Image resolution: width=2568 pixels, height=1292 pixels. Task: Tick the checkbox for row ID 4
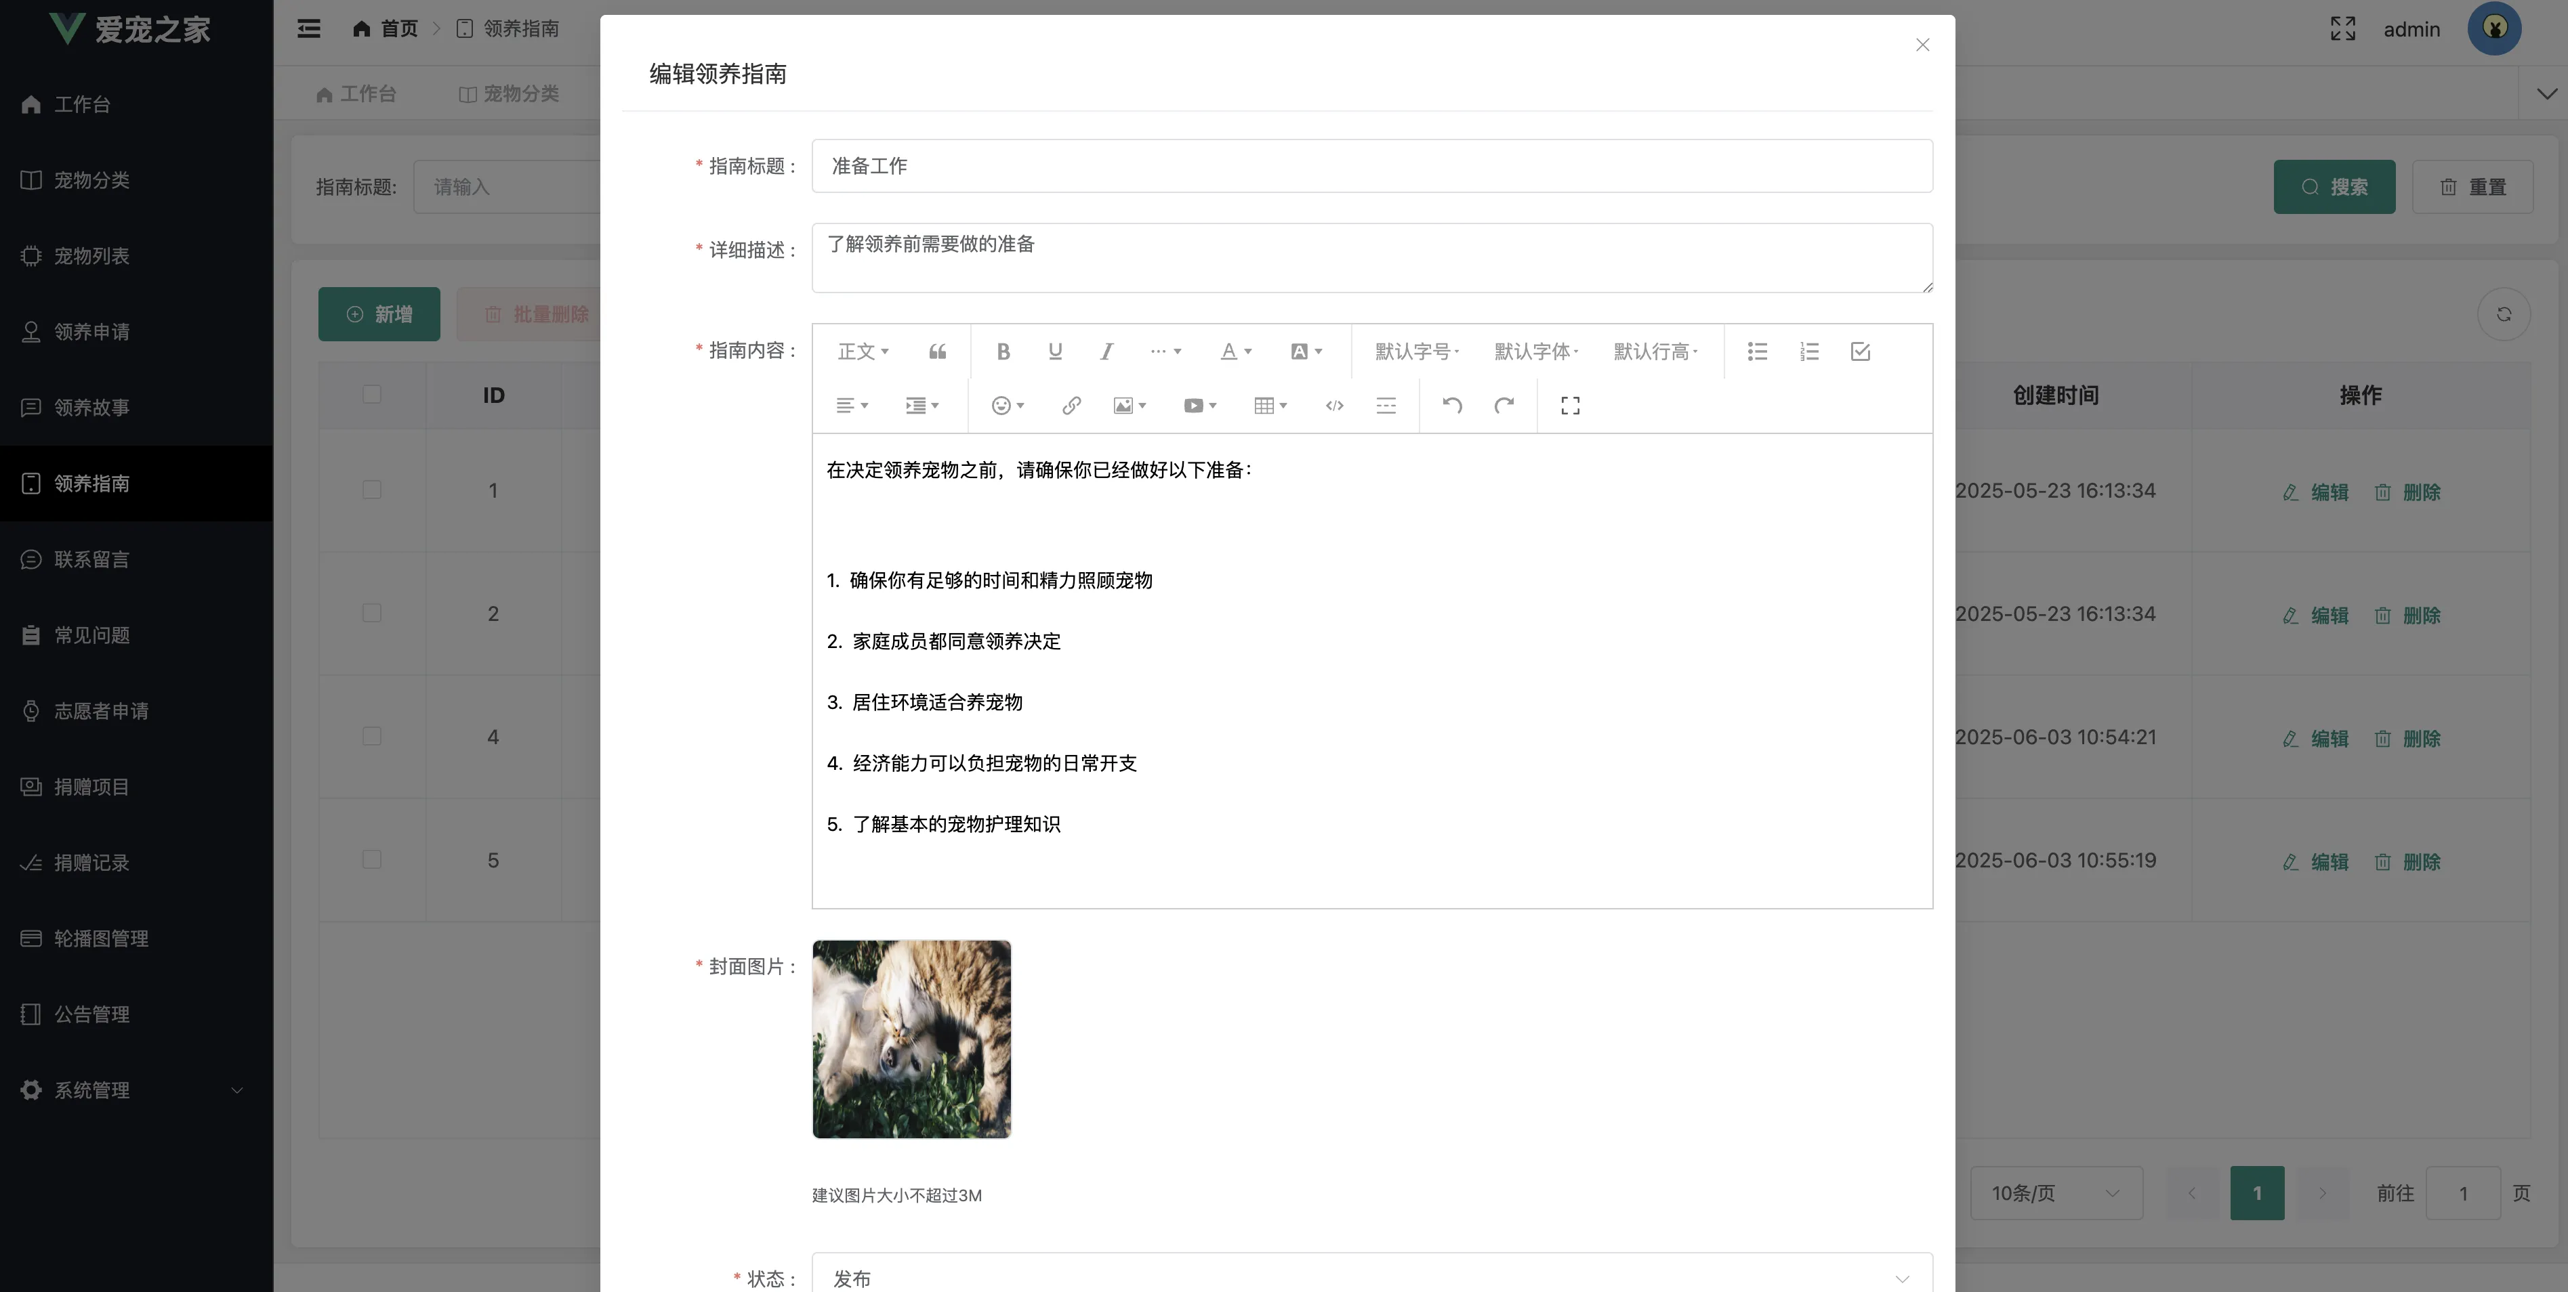pyautogui.click(x=372, y=736)
